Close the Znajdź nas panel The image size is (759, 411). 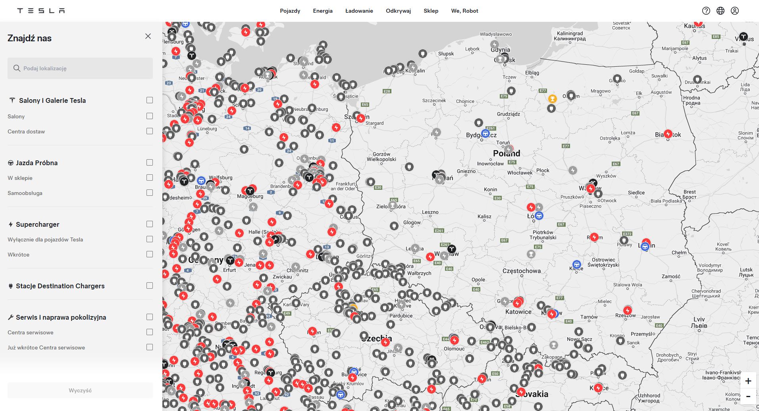[x=148, y=36]
